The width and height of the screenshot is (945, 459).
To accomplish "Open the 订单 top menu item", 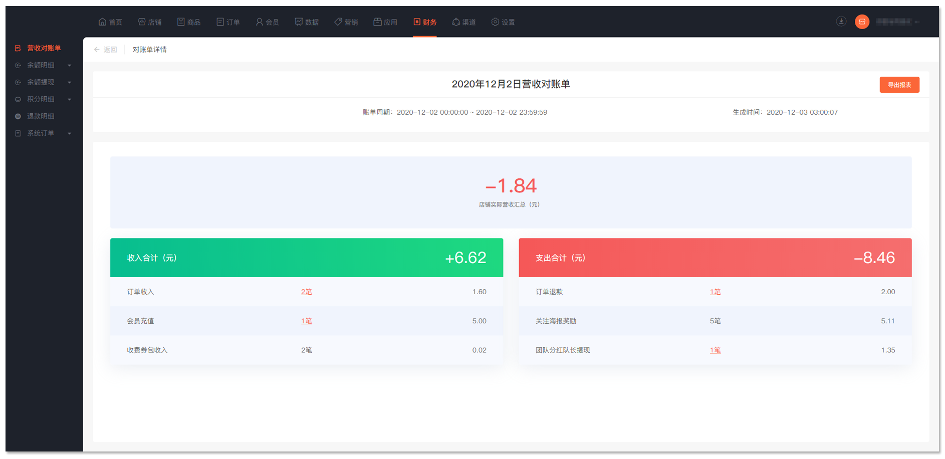I will pyautogui.click(x=228, y=22).
